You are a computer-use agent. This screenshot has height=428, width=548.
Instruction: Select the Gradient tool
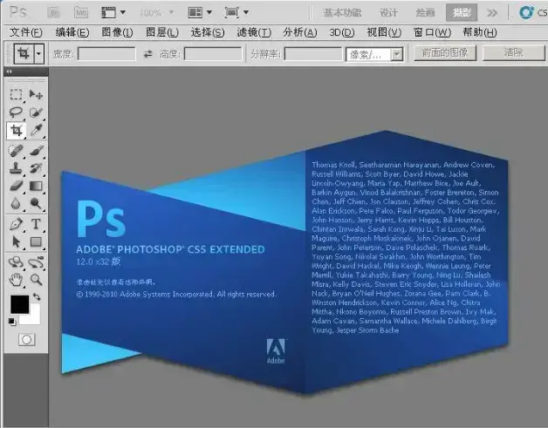pyautogui.click(x=36, y=186)
